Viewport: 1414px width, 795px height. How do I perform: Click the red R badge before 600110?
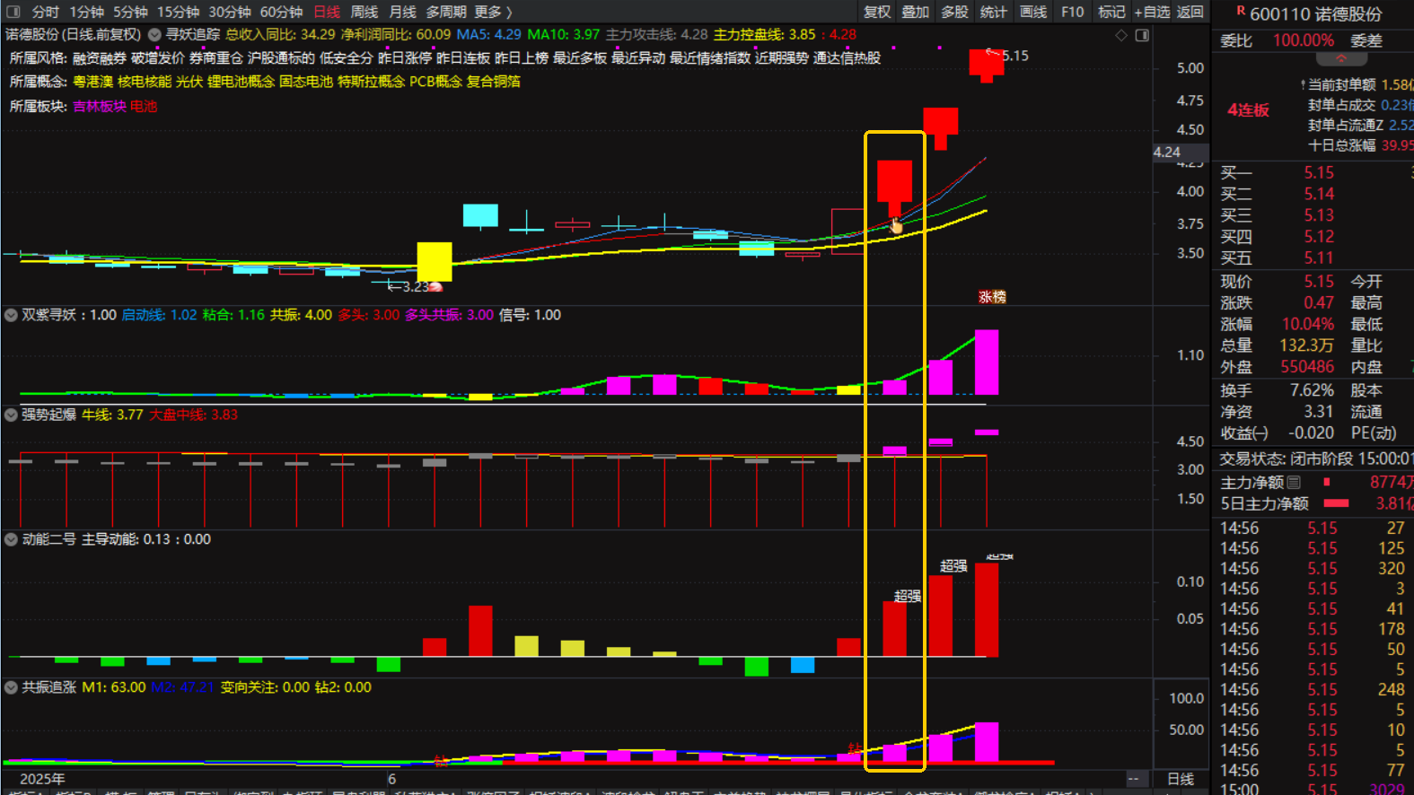pos(1241,11)
